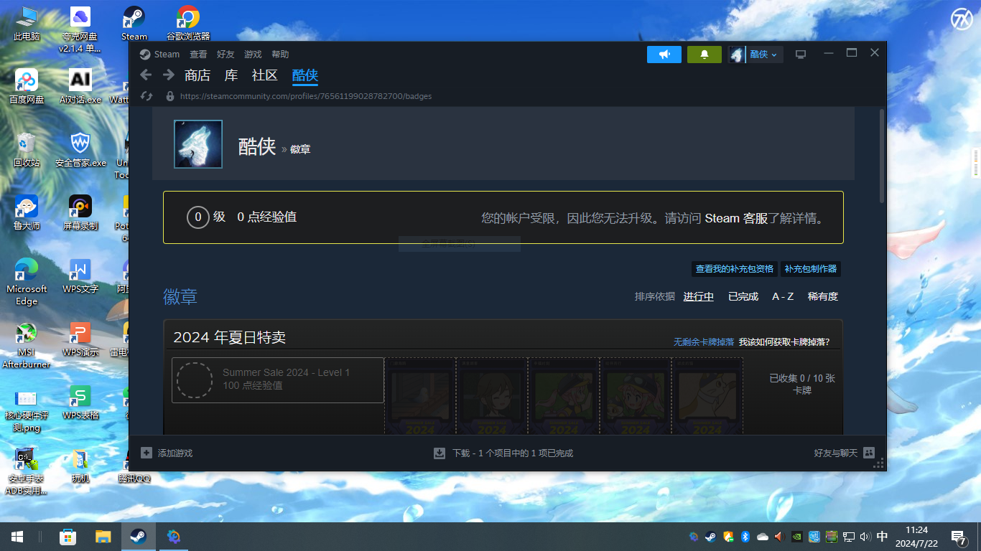Click the 酷侠 profile name heading
Screen dimensions: 981x551
[257, 146]
